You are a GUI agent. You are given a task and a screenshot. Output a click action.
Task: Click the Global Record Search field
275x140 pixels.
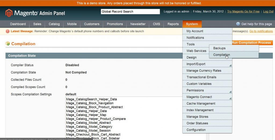(130, 12)
